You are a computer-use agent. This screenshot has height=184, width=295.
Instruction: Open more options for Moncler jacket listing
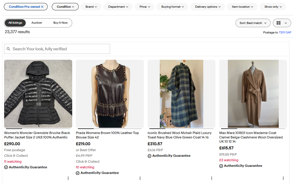point(68,178)
